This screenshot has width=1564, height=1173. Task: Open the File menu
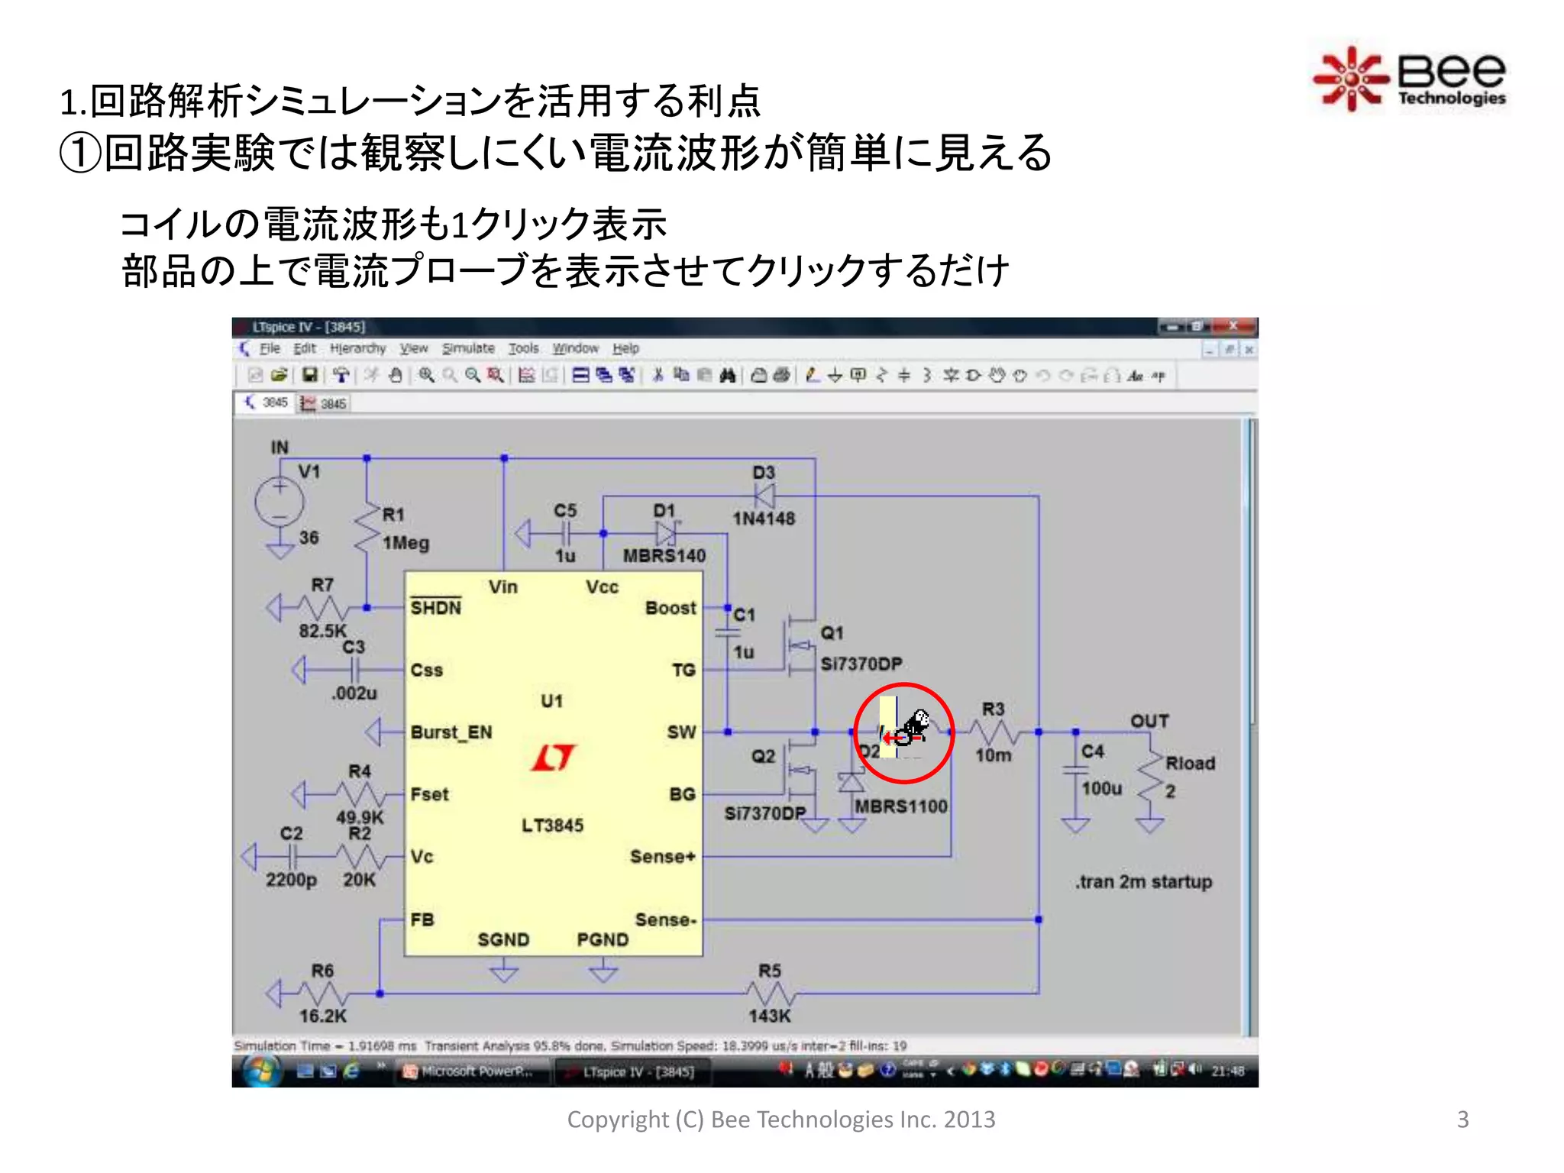(270, 348)
